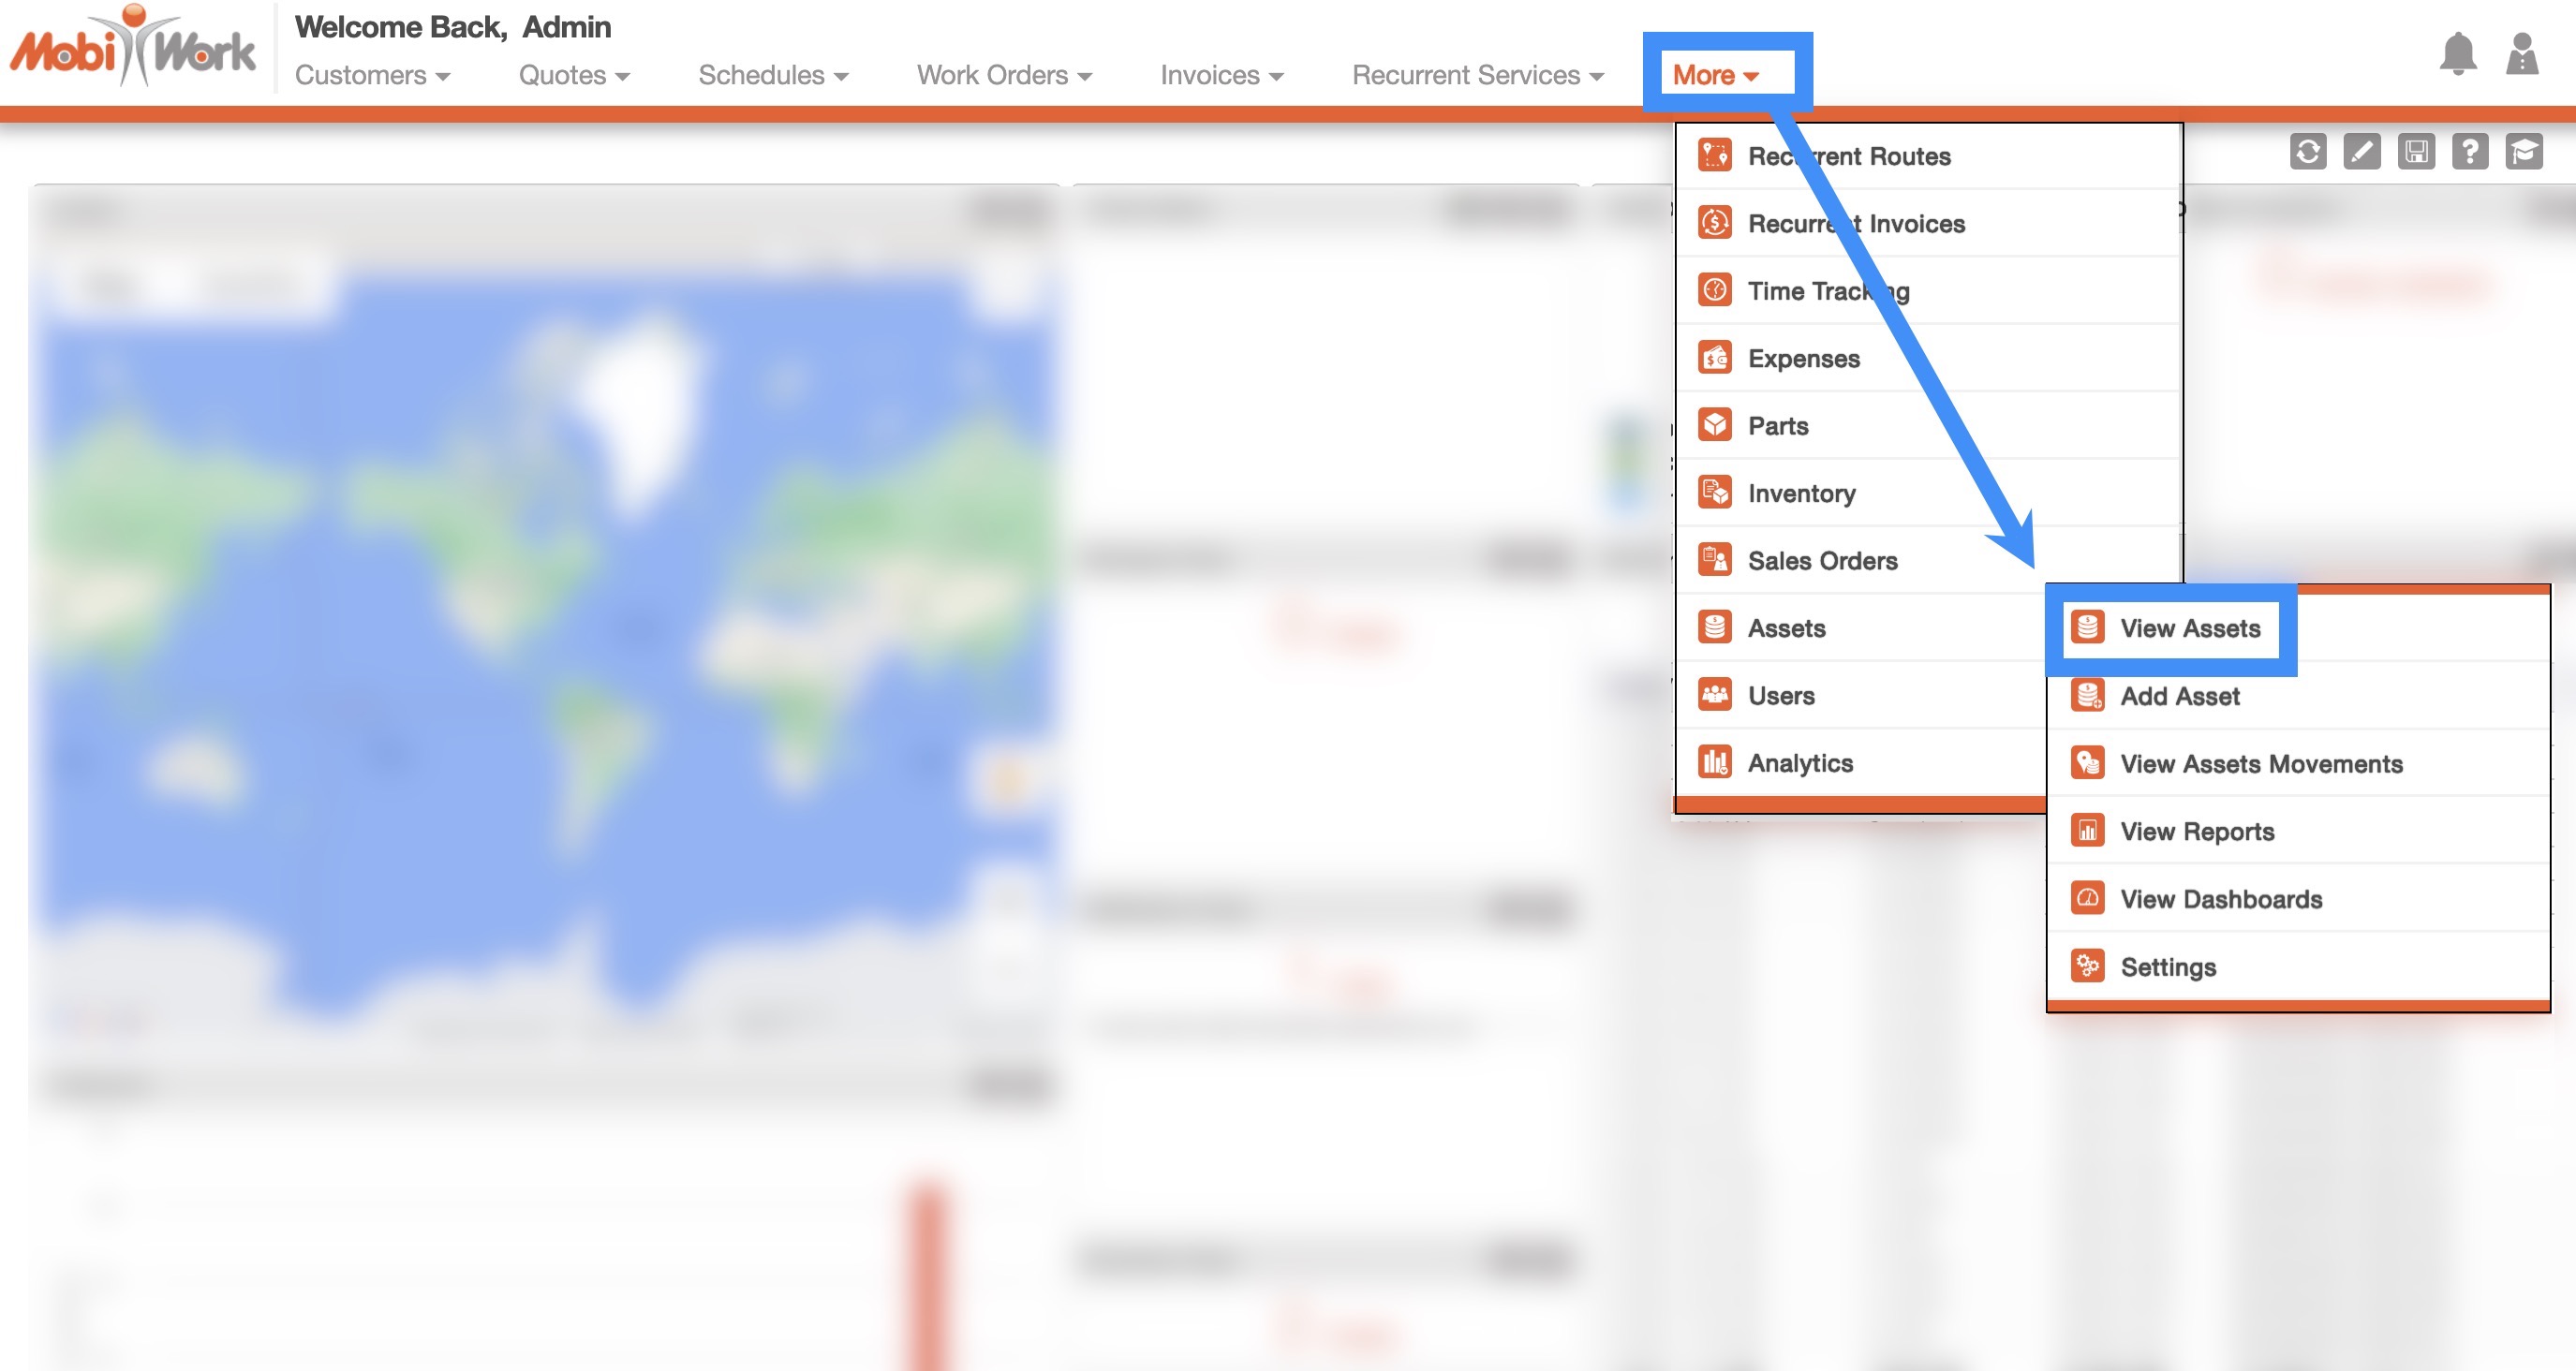Choose Add Asset in the submenu
This screenshot has height=1371, width=2576.
coord(2179,696)
